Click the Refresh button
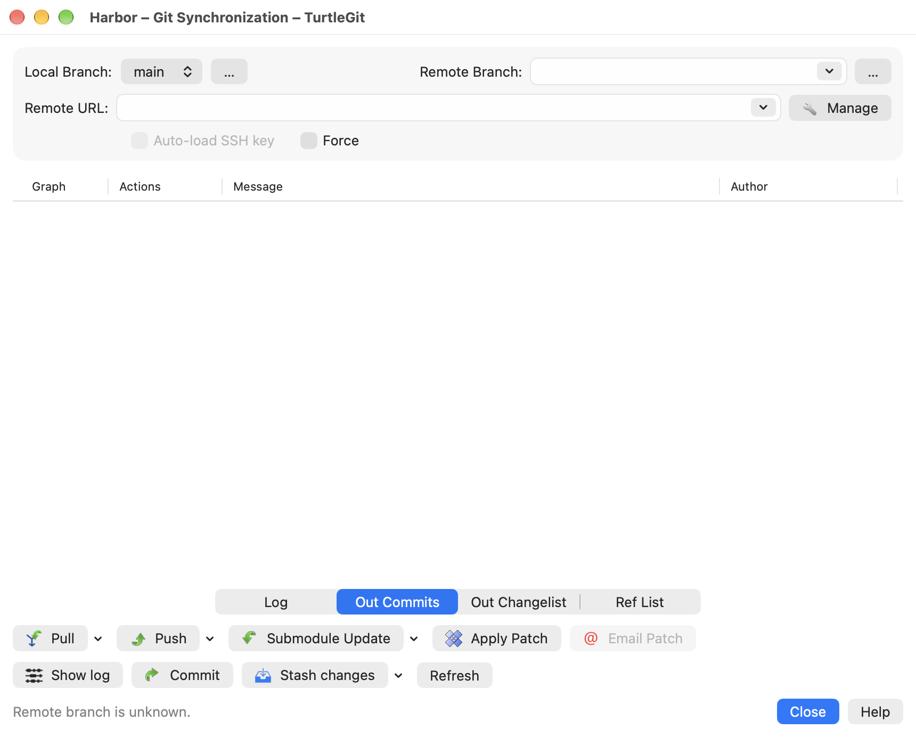This screenshot has width=916, height=737. (x=455, y=675)
